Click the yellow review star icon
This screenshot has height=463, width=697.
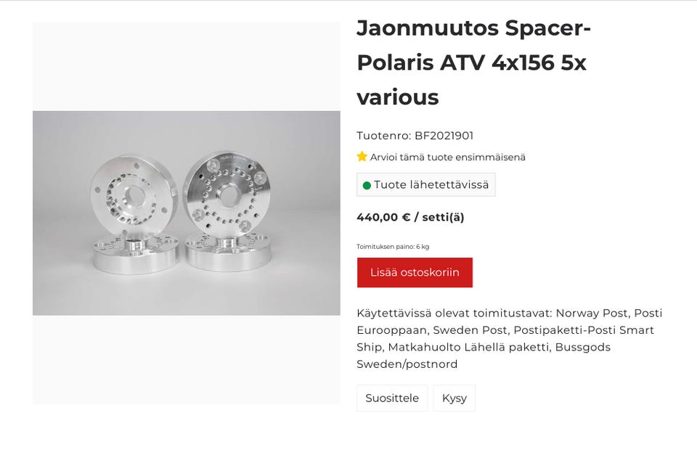pyautogui.click(x=362, y=157)
